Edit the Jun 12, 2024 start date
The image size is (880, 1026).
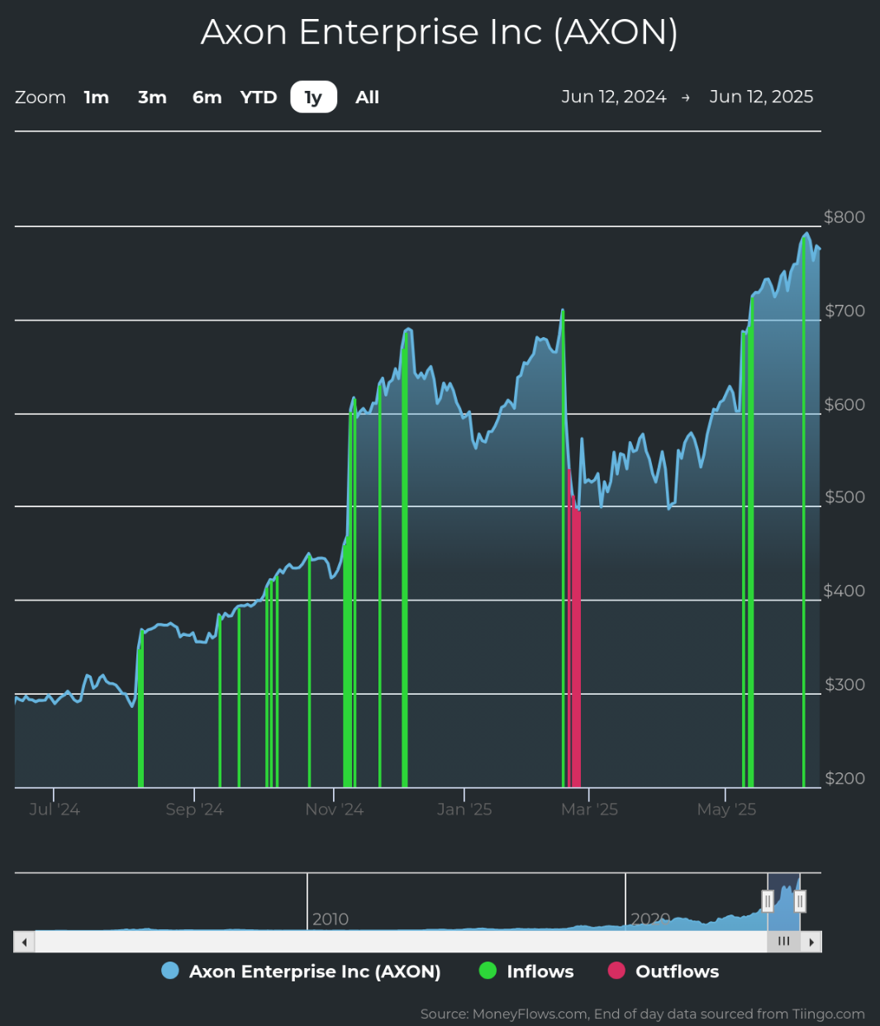pos(614,97)
